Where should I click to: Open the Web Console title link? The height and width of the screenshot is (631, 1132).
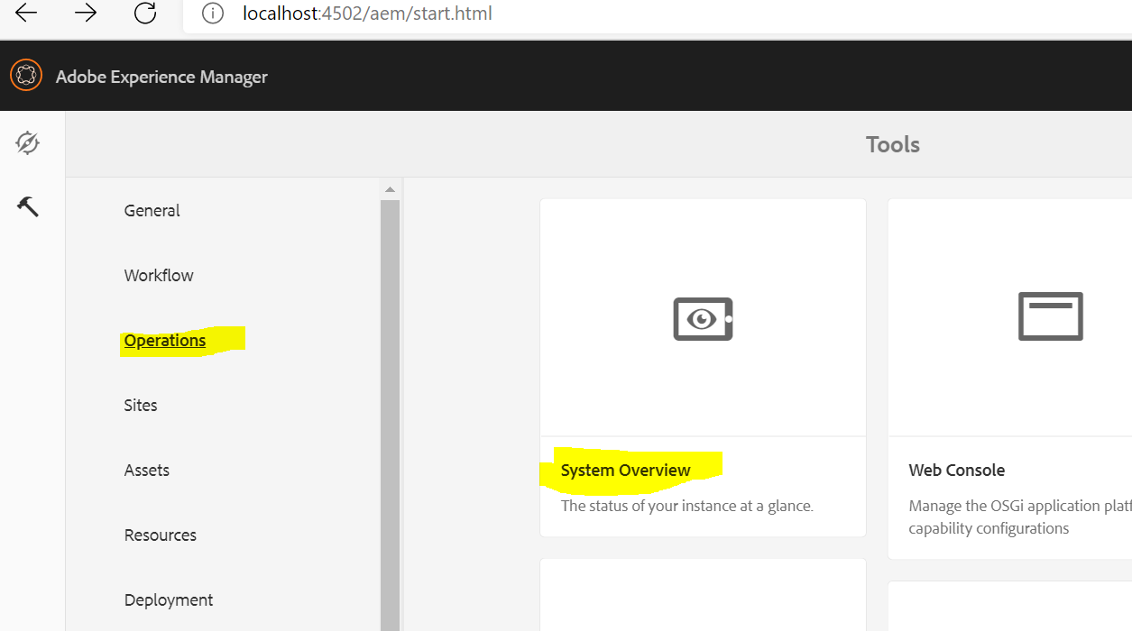click(956, 470)
